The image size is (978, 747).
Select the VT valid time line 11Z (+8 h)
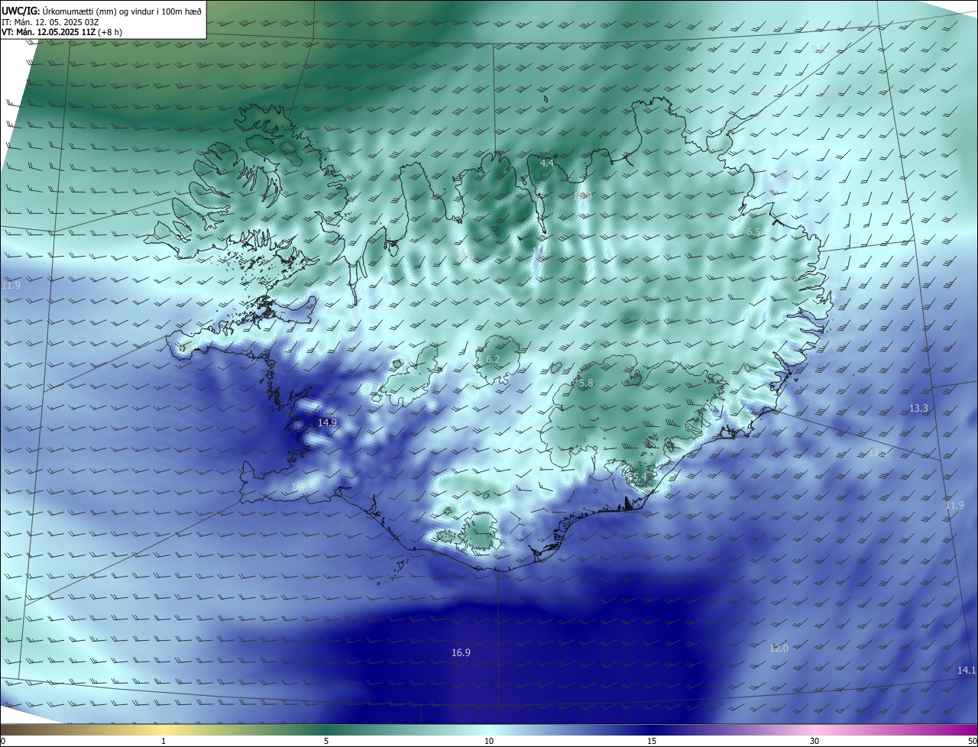pyautogui.click(x=61, y=33)
